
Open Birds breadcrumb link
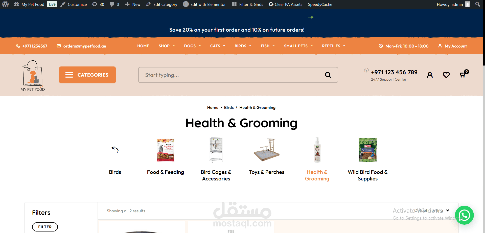229,108
